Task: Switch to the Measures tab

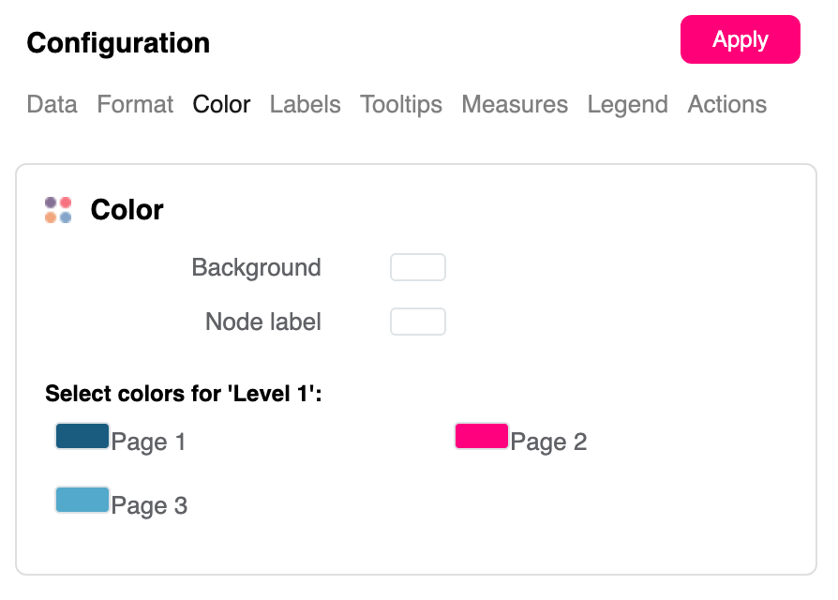Action: (515, 104)
